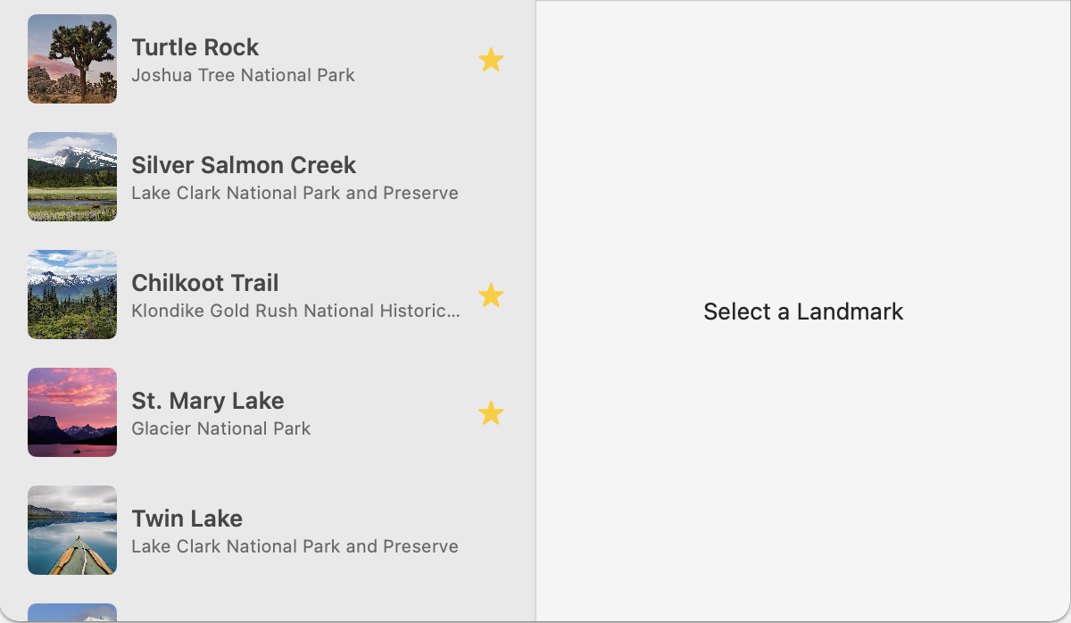Click the St. Mary Lake thumbnail image
The width and height of the screenshot is (1071, 623).
coord(71,412)
